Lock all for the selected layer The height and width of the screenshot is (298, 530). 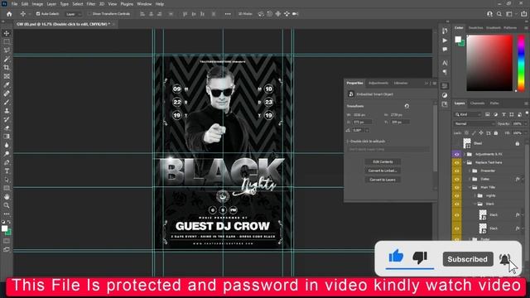tap(496, 133)
